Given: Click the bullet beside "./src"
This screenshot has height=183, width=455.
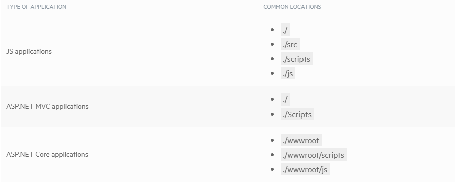Looking at the screenshot, I should pyautogui.click(x=272, y=44).
